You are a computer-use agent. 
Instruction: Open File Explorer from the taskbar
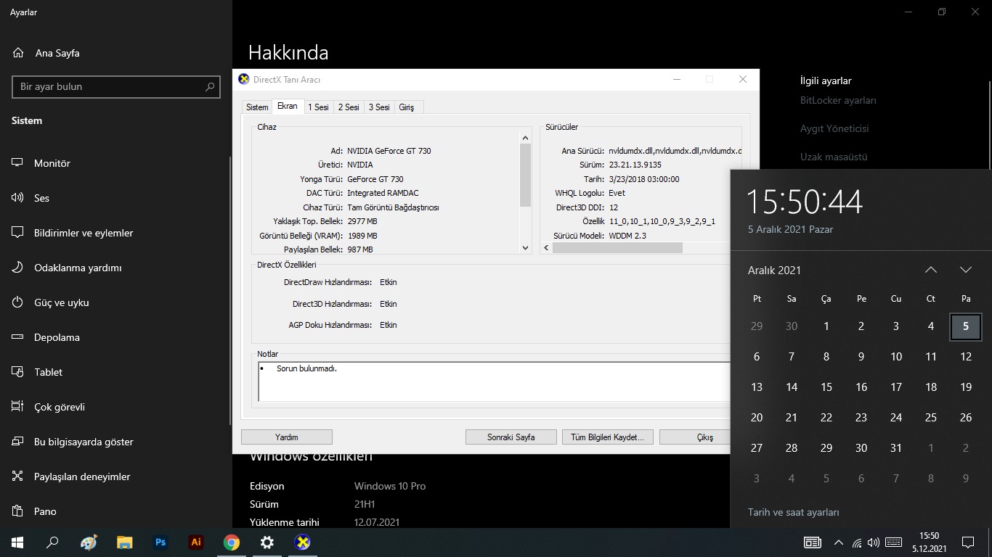click(x=124, y=542)
